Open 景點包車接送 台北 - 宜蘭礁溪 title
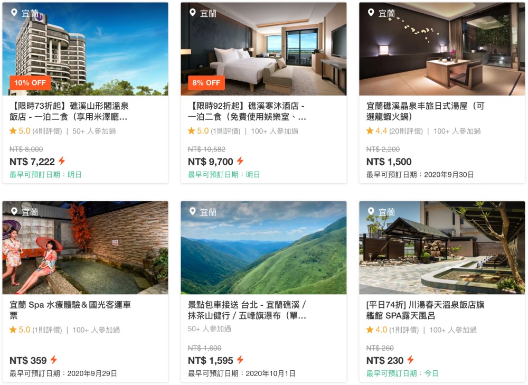Image resolution: width=528 pixels, height=385 pixels. tap(247, 310)
